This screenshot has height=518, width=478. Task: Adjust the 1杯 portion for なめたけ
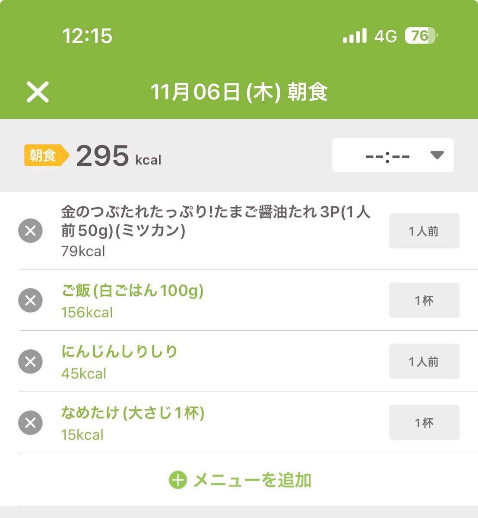tap(424, 423)
